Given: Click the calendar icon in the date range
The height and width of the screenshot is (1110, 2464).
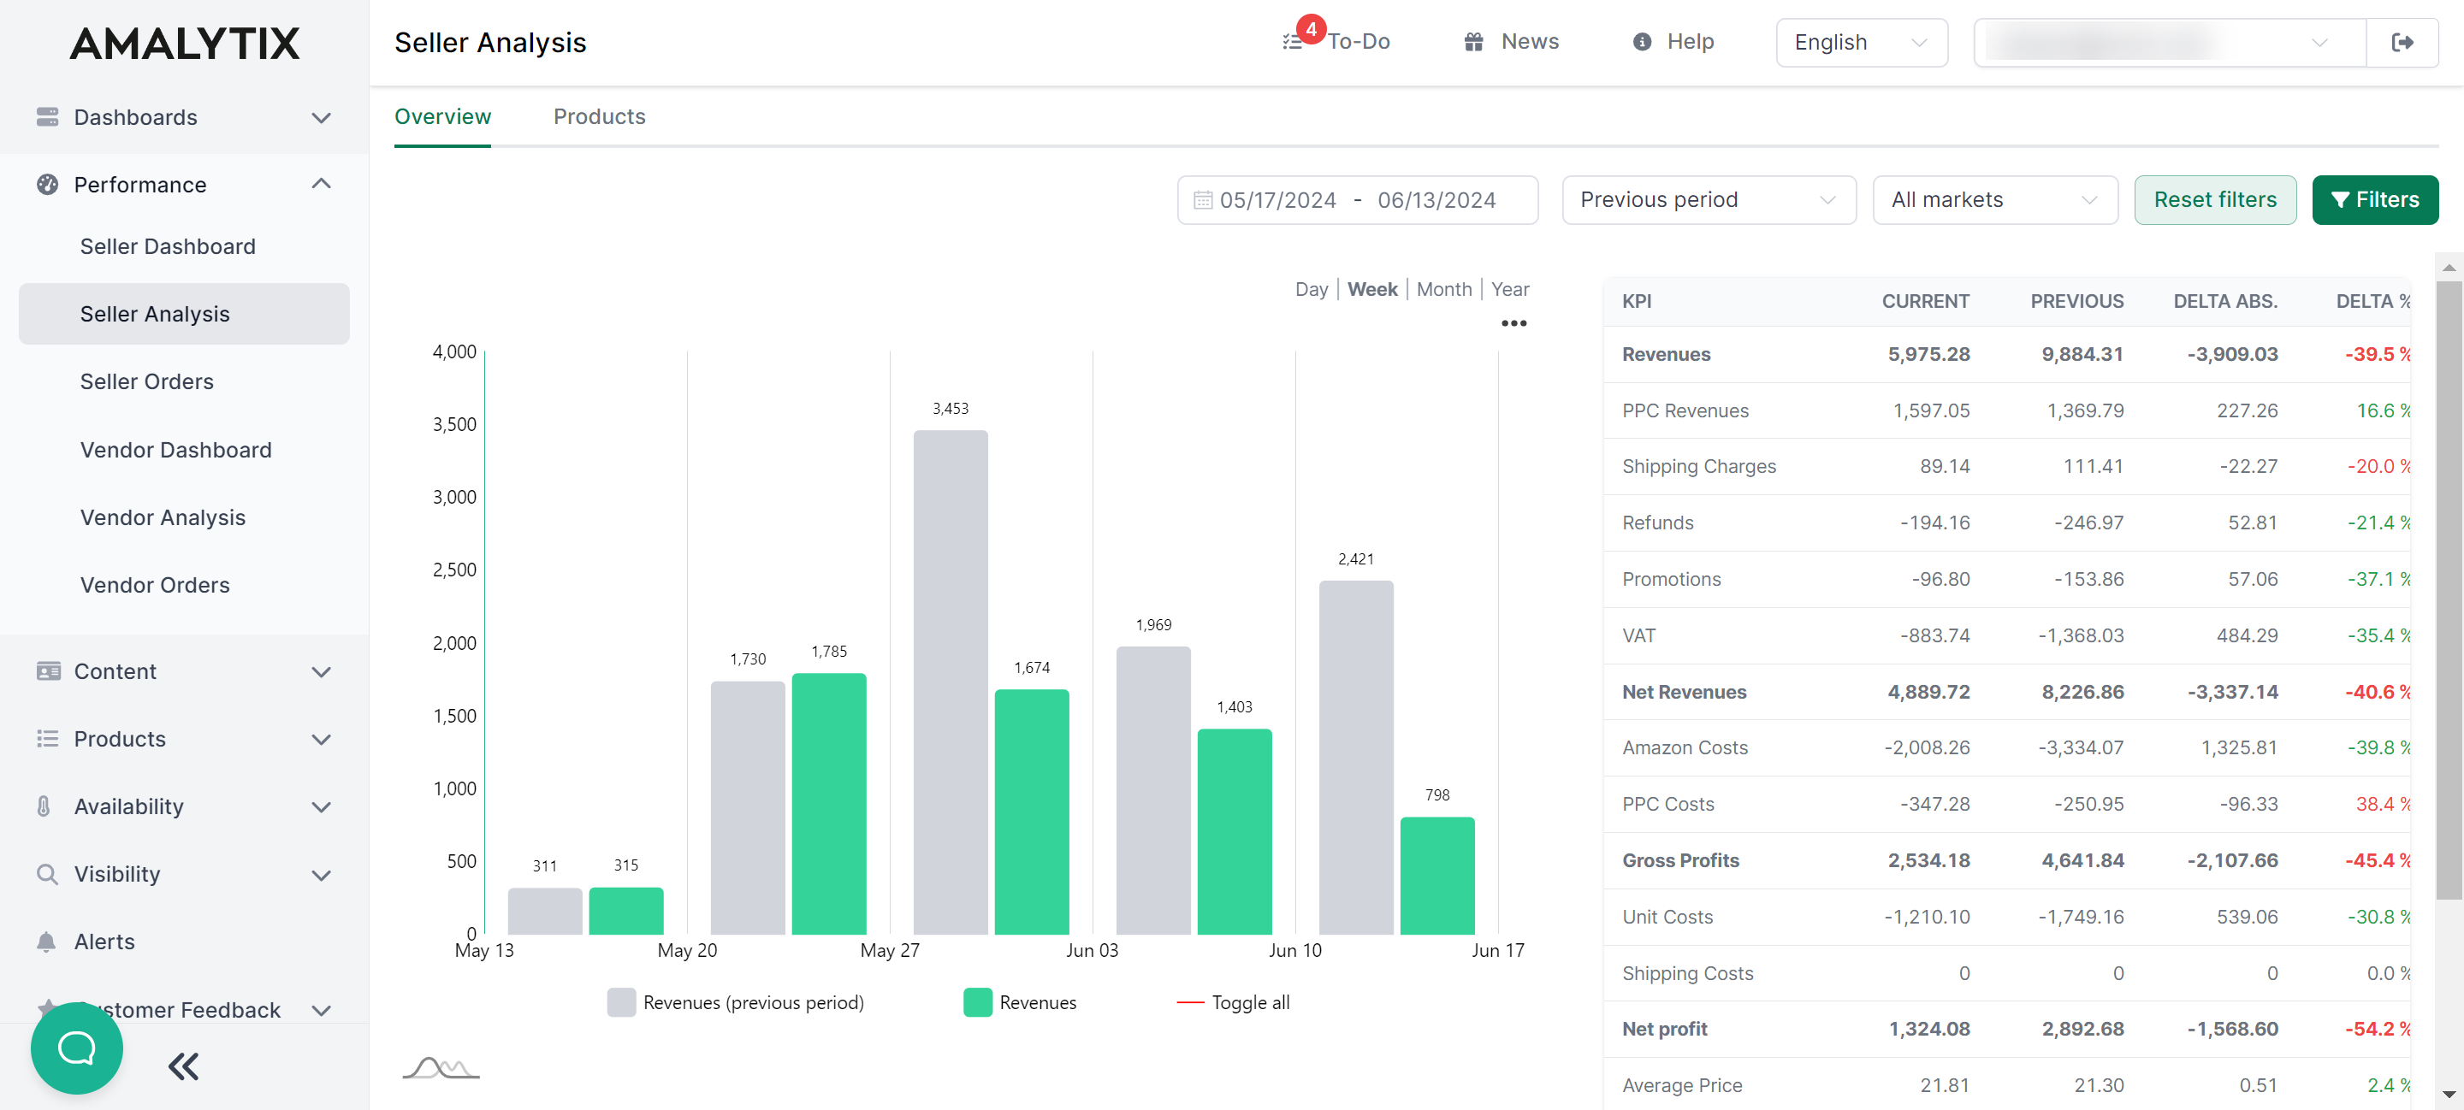Looking at the screenshot, I should click(x=1203, y=200).
